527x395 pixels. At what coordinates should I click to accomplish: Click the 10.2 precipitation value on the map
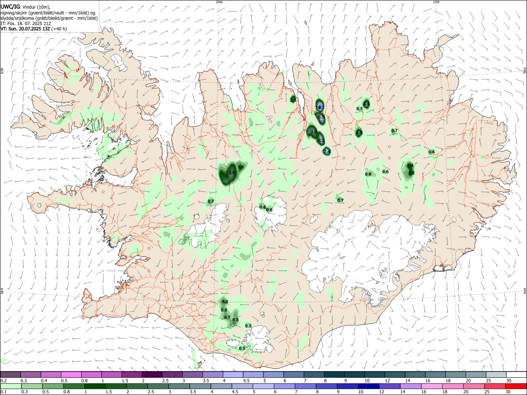(320, 107)
